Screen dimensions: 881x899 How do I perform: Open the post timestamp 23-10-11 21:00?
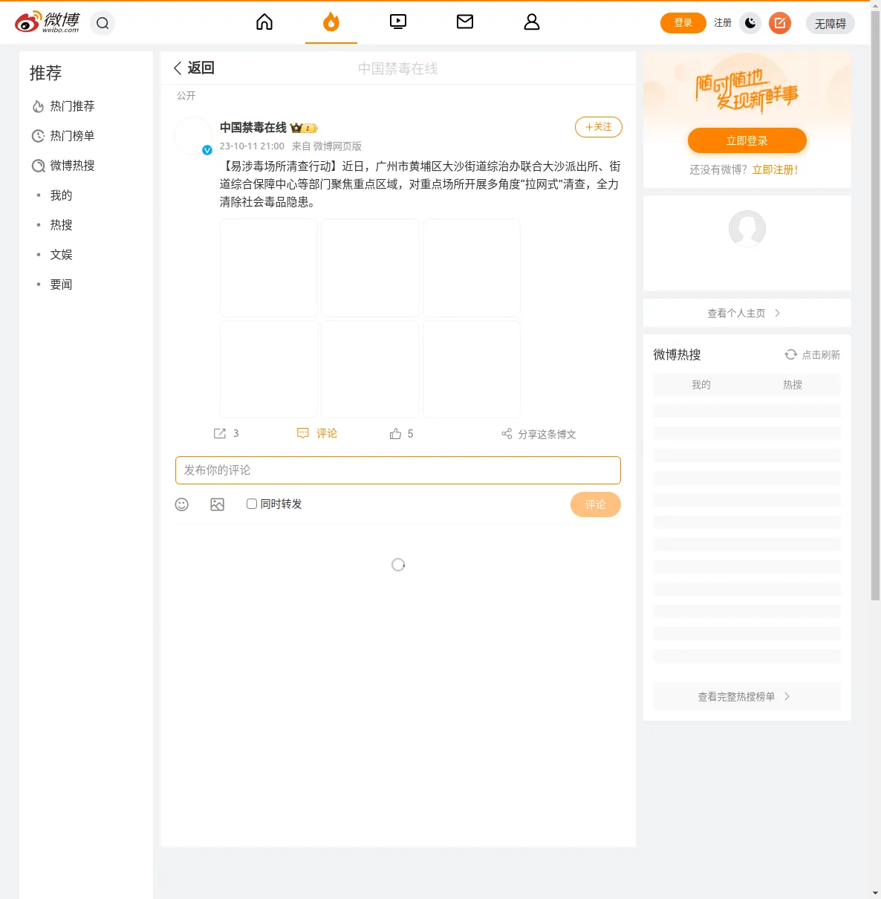252,146
